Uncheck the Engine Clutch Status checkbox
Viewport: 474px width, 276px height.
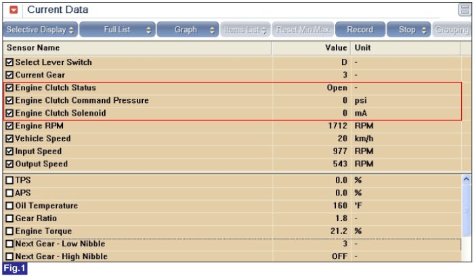pos(9,88)
